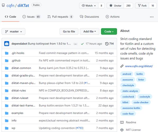Click the dependabot avatar icon
Image resolution: width=158 pixels, height=132 pixels.
pyautogui.click(x=7, y=44)
